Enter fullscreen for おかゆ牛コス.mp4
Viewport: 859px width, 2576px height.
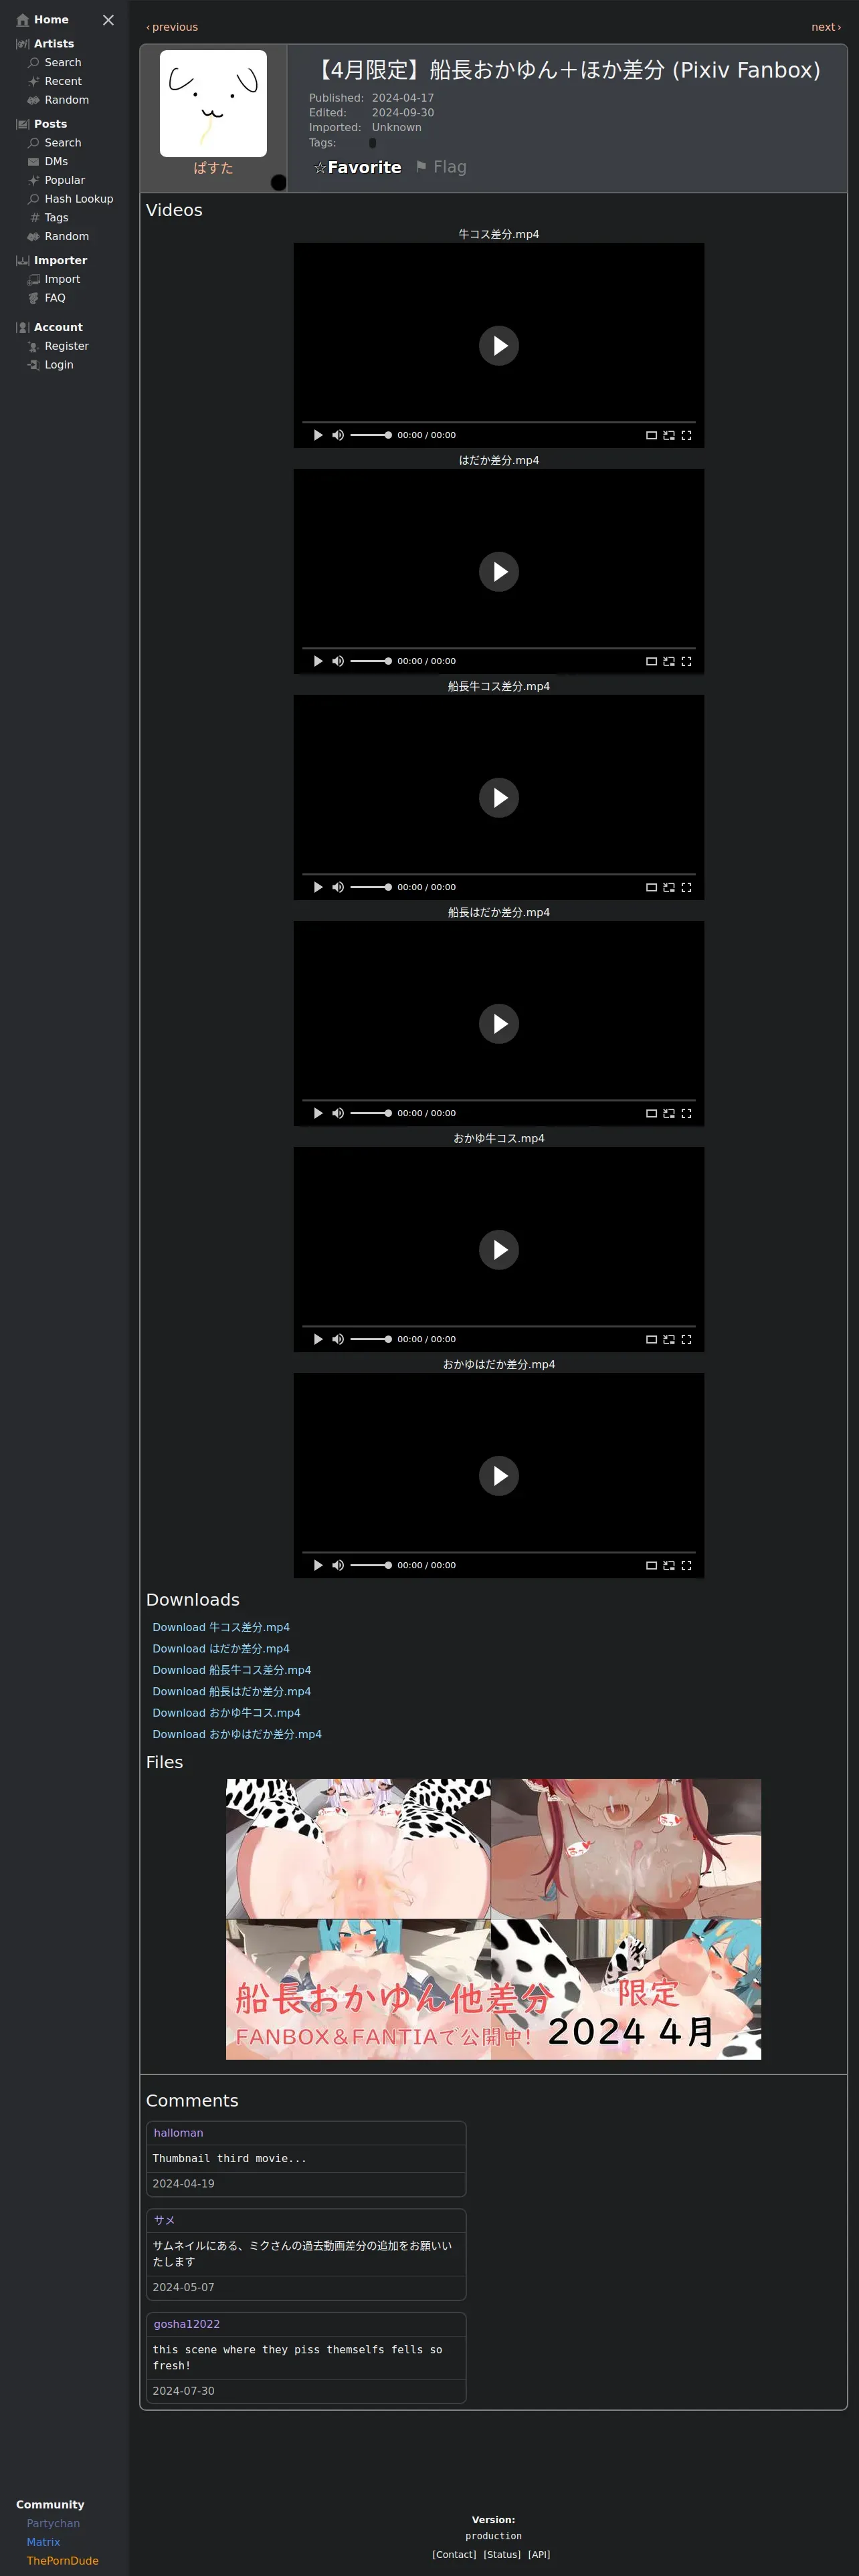[x=686, y=1339]
